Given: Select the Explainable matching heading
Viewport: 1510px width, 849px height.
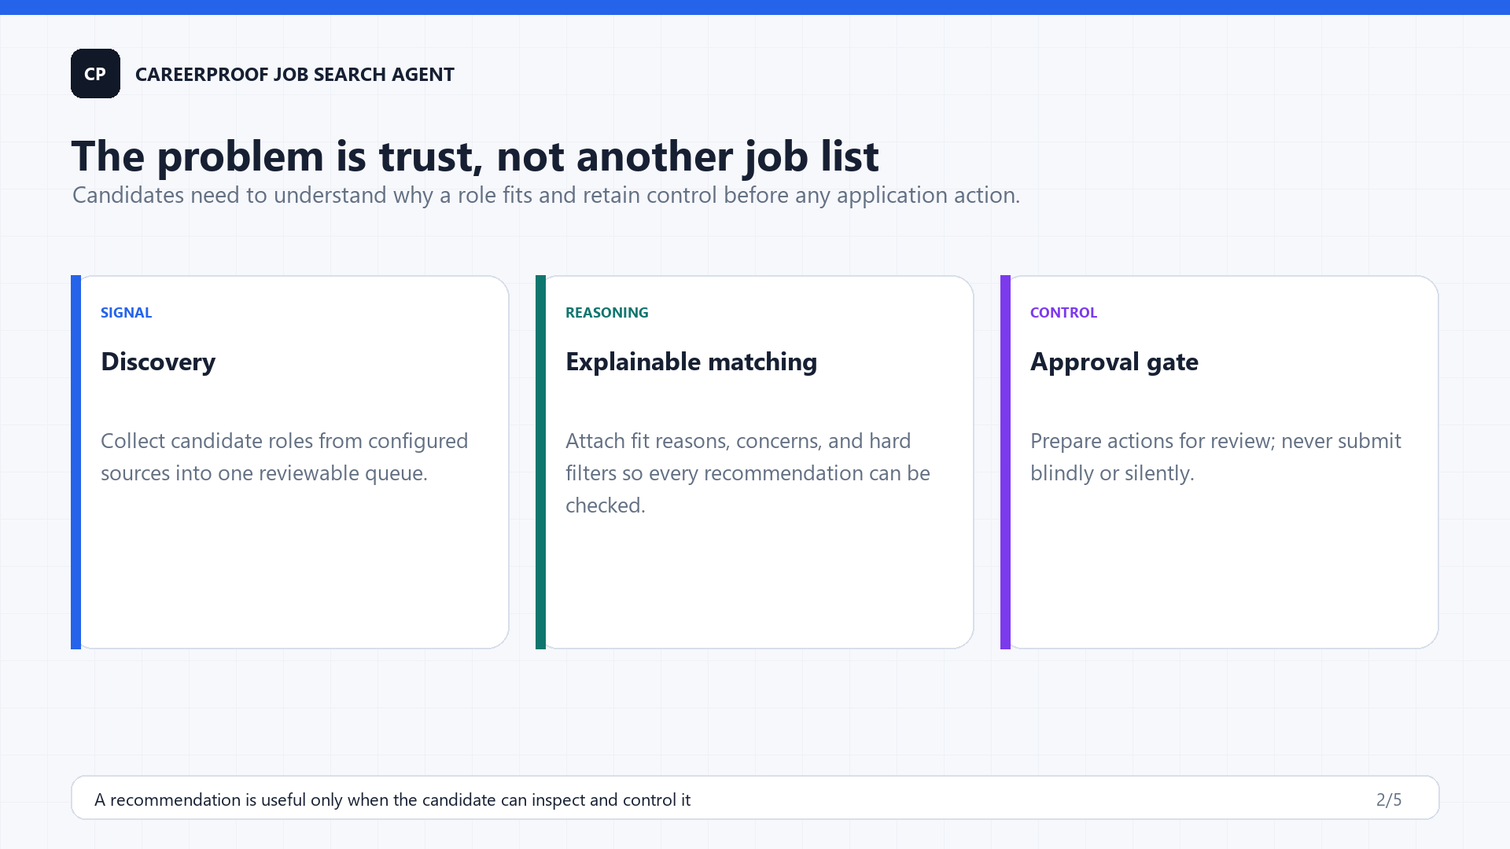Looking at the screenshot, I should (691, 362).
